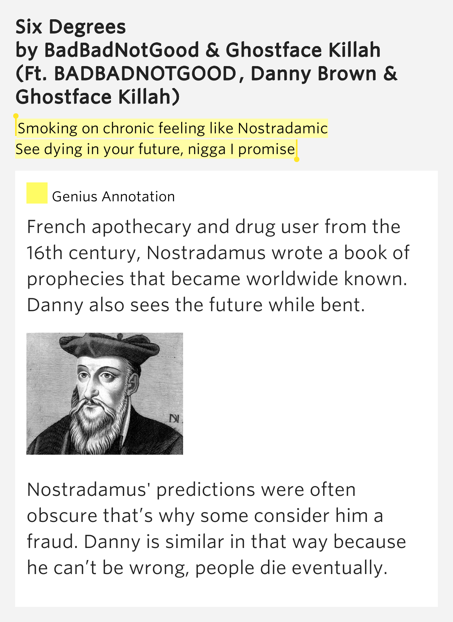Click the top-left yellow highlight handle
The height and width of the screenshot is (622, 453).
click(x=16, y=116)
